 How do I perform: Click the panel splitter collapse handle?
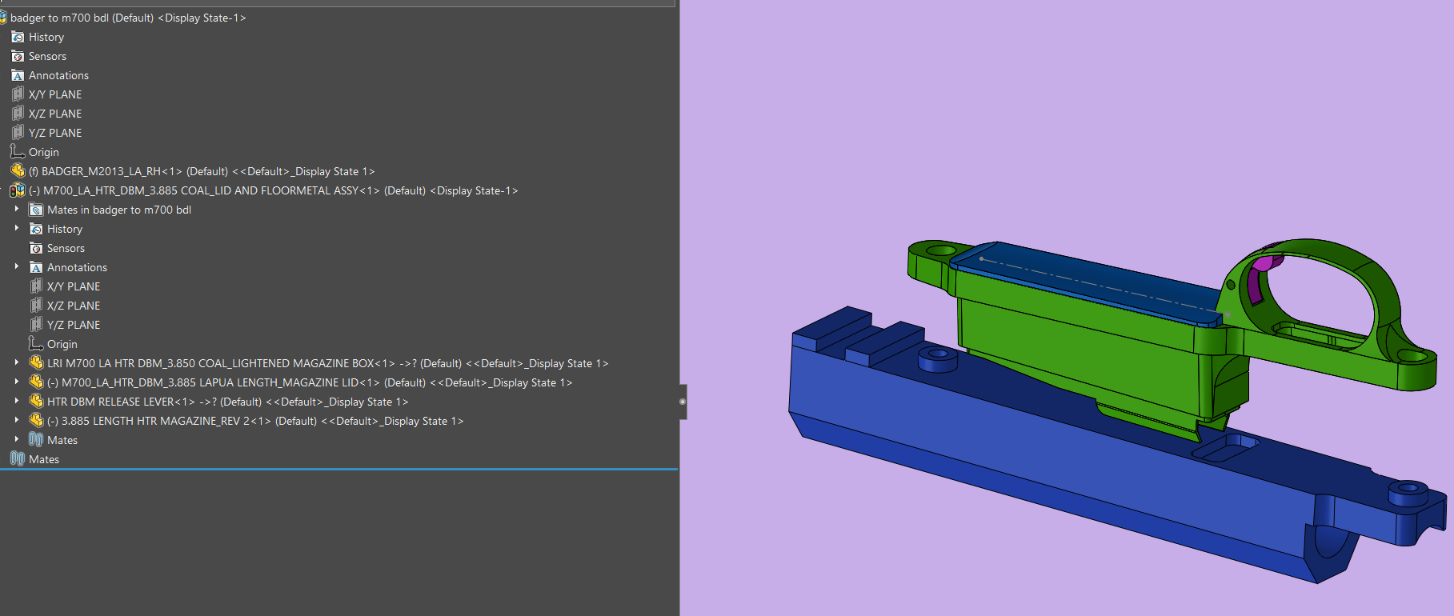683,402
